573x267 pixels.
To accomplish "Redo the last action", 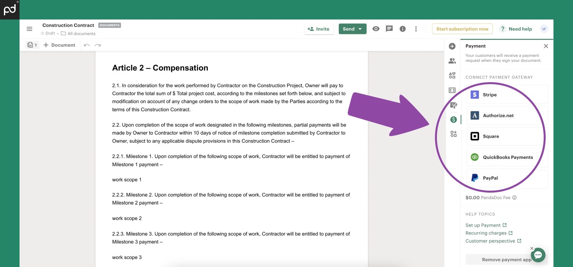I will (x=98, y=45).
